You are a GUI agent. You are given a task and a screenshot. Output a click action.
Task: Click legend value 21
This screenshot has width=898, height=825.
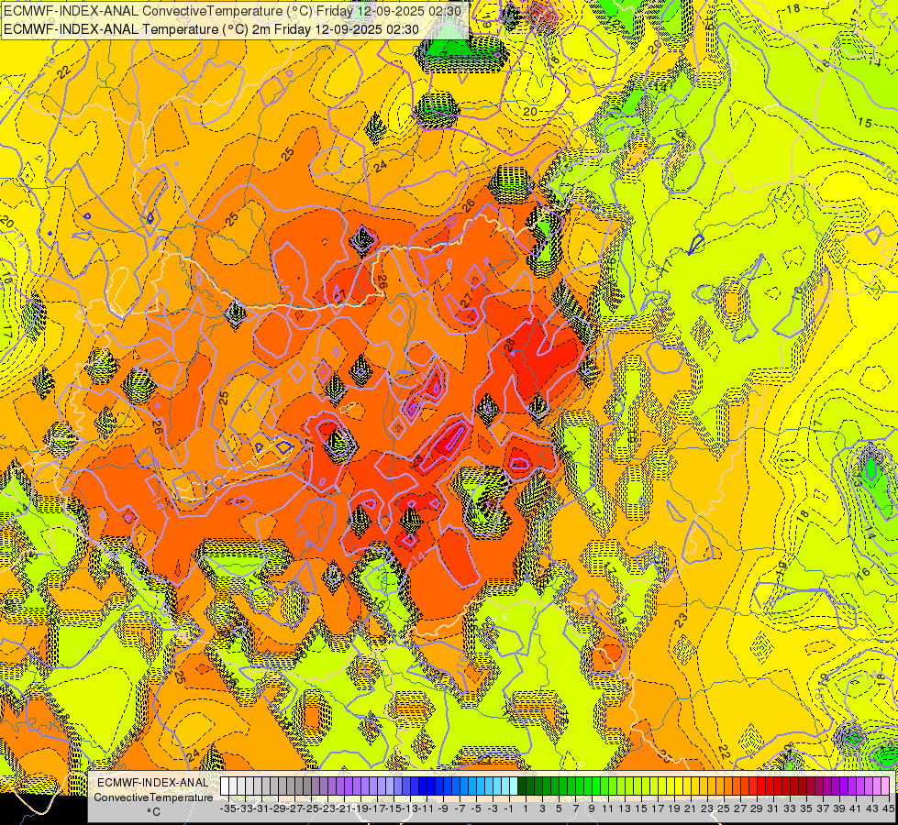(x=690, y=808)
